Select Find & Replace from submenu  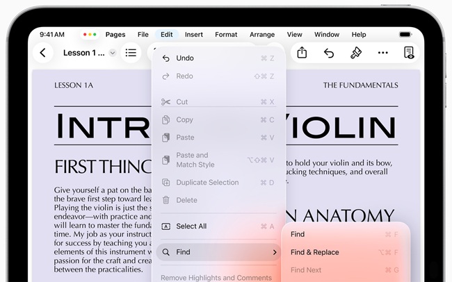[314, 252]
